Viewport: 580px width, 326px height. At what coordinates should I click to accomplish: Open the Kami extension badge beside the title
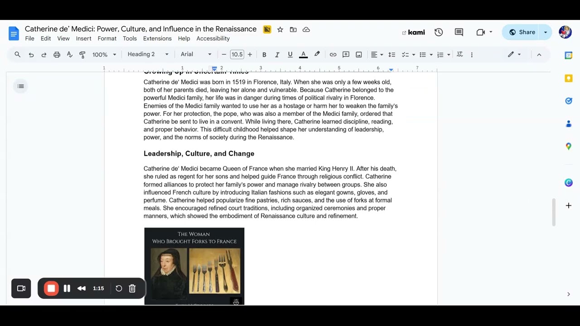click(267, 29)
